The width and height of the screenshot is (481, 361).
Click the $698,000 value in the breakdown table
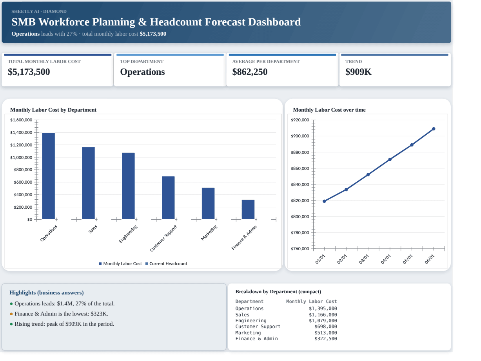[x=326, y=327]
